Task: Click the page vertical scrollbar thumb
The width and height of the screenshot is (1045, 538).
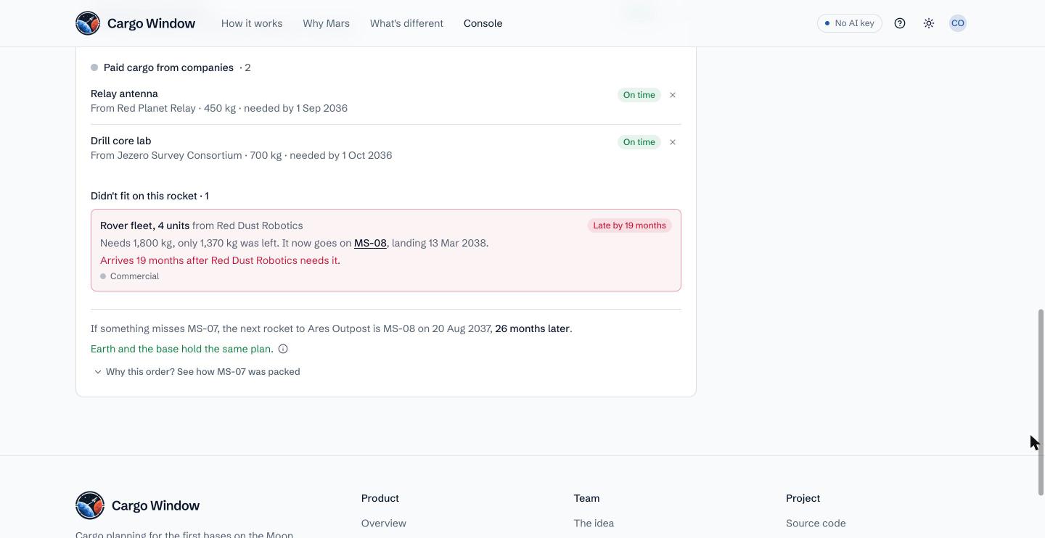Action: pyautogui.click(x=1040, y=402)
